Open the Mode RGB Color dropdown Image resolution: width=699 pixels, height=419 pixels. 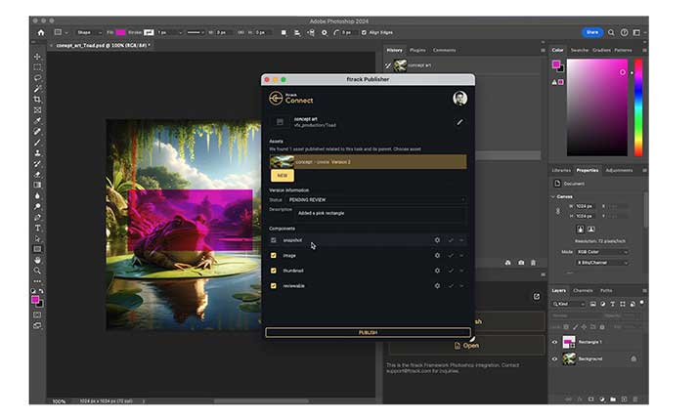point(602,252)
